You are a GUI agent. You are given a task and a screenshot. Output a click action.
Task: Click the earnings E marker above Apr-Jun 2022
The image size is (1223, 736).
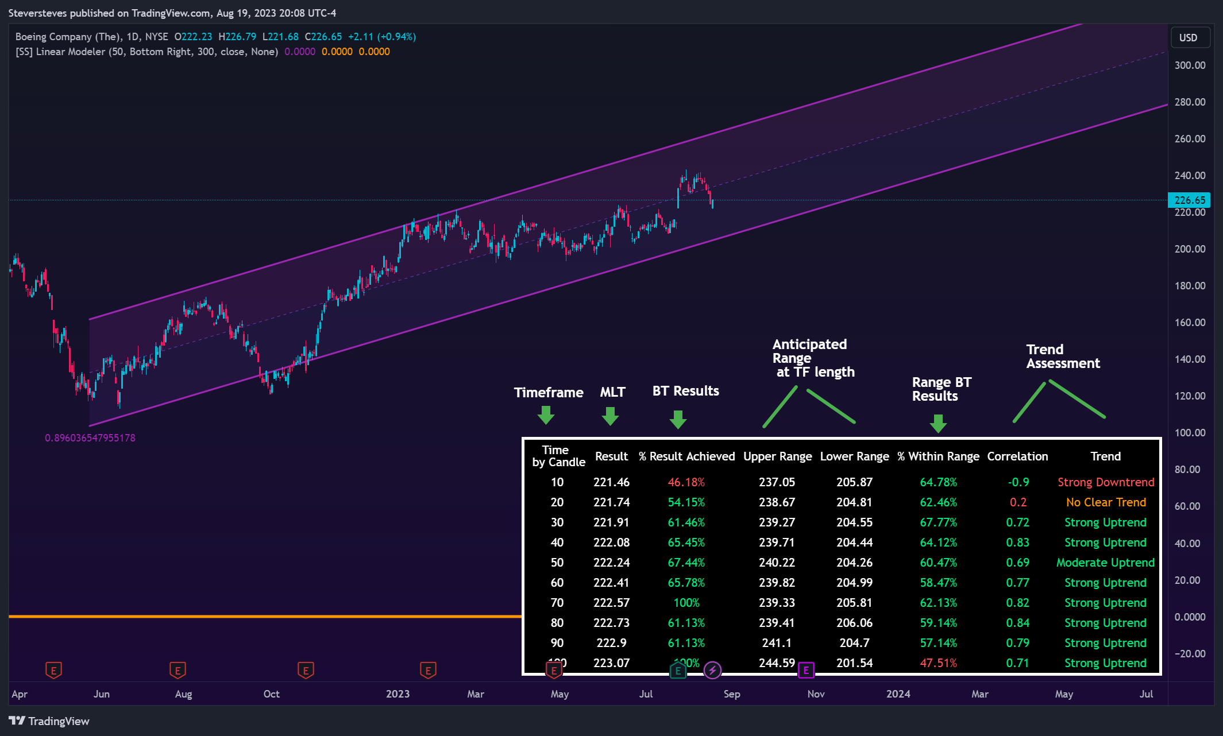53,670
